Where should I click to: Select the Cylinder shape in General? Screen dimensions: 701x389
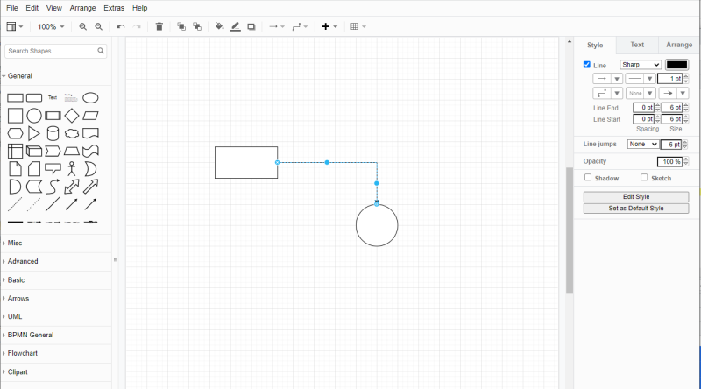point(53,133)
